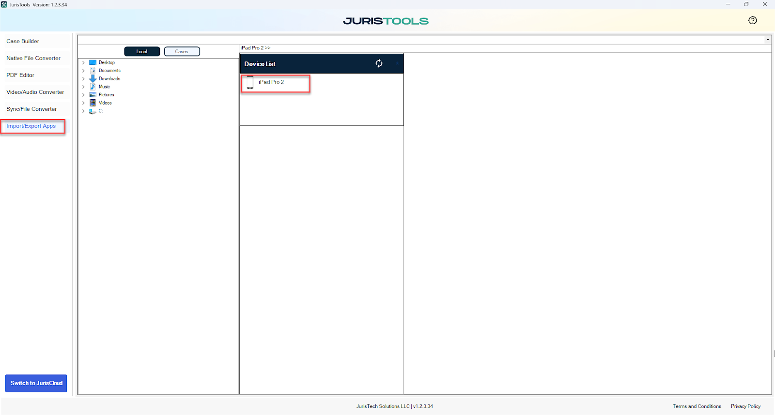This screenshot has height=416, width=775.
Task: Open Video/Audio Converter
Action: (35, 92)
